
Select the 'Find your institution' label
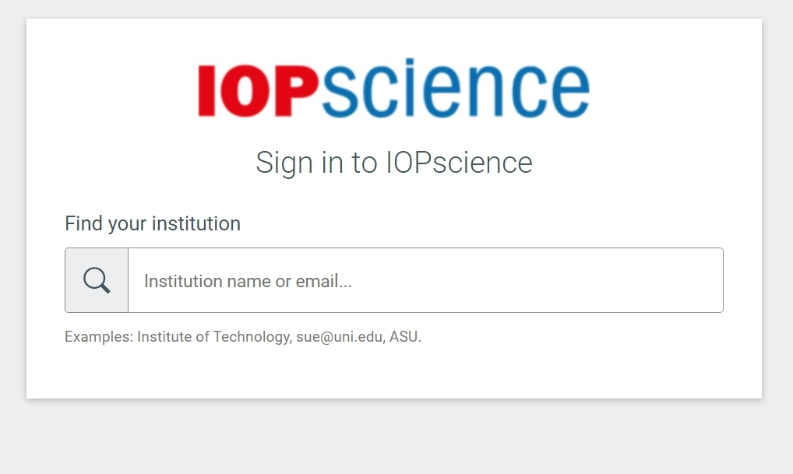click(153, 223)
